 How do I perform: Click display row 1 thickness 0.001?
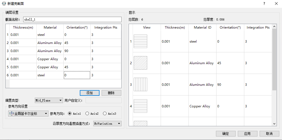tap(175, 41)
